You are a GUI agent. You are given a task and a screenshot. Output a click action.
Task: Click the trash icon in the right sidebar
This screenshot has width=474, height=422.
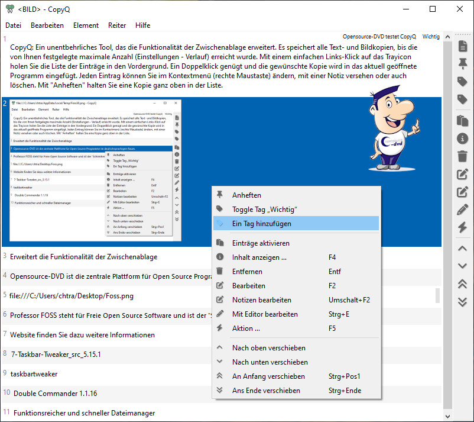coord(463,156)
